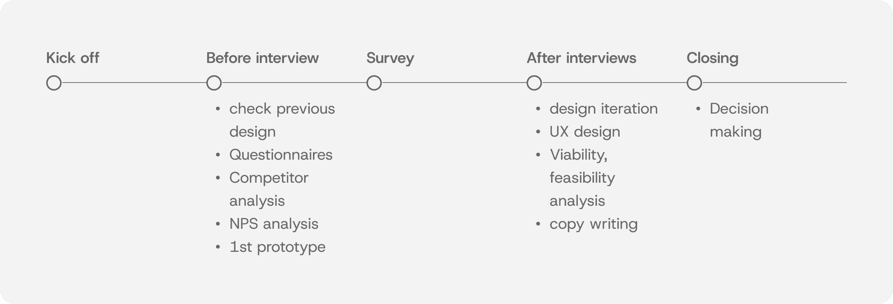Click the UX design bullet
893x304 pixels.
tap(578, 132)
